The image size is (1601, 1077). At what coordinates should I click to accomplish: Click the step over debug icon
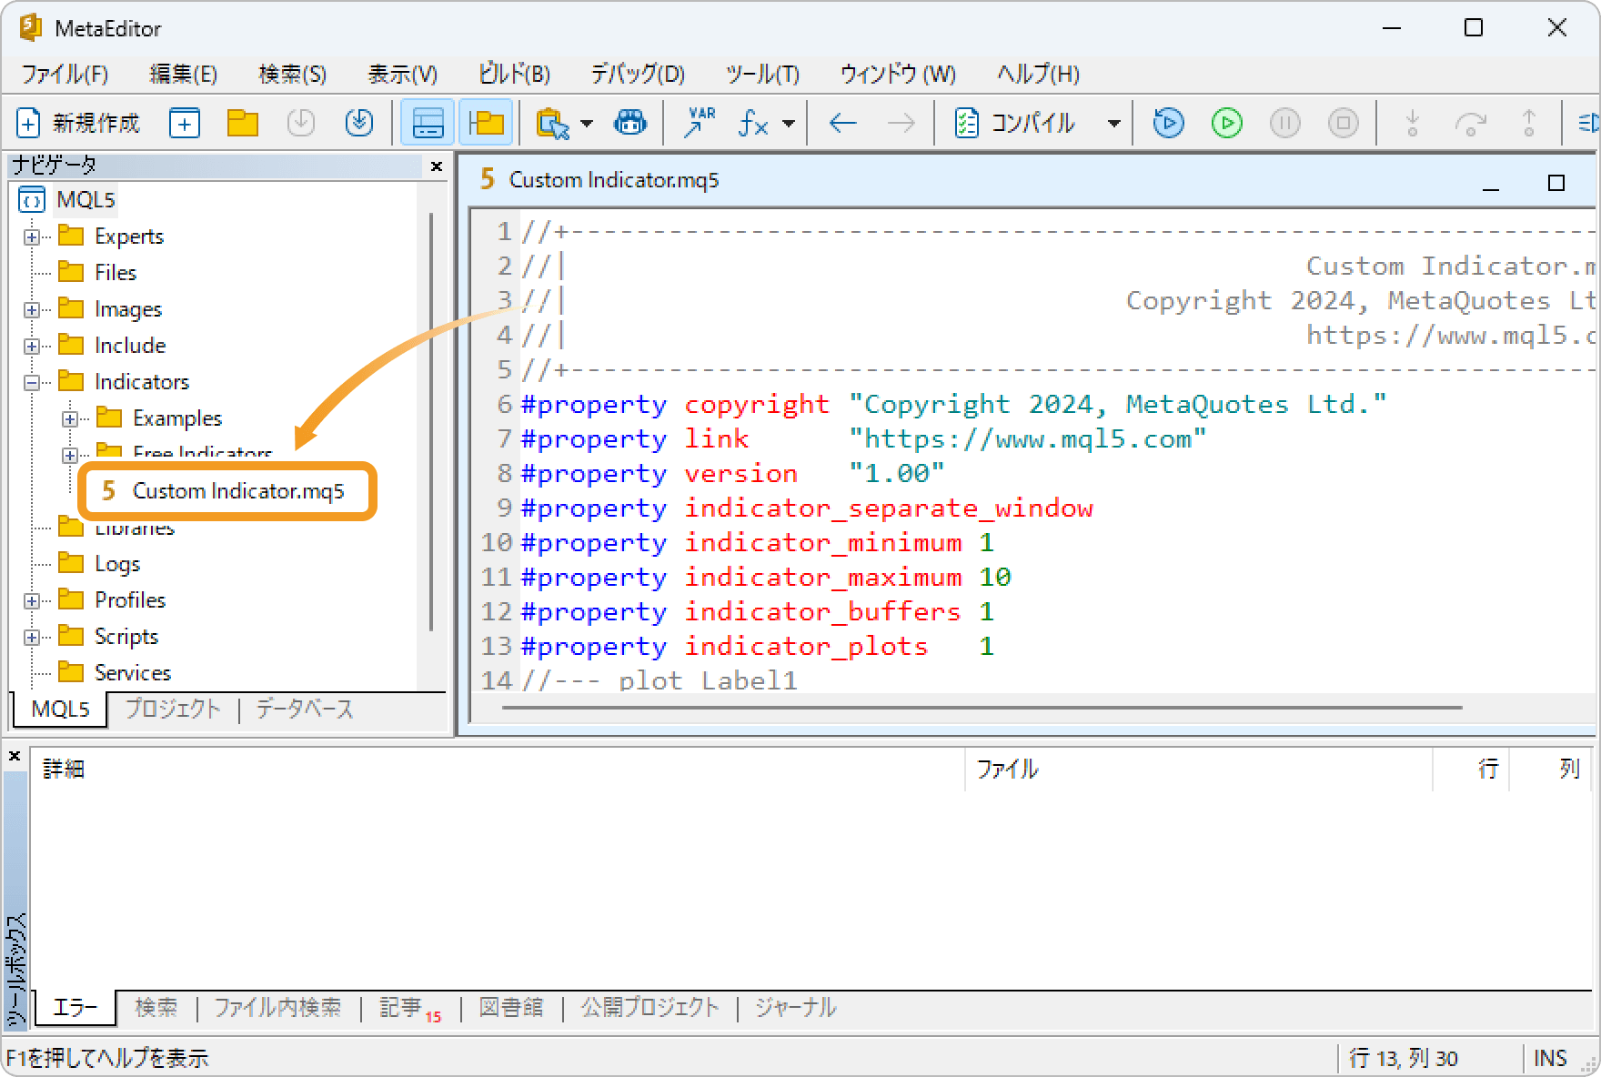point(1471,123)
